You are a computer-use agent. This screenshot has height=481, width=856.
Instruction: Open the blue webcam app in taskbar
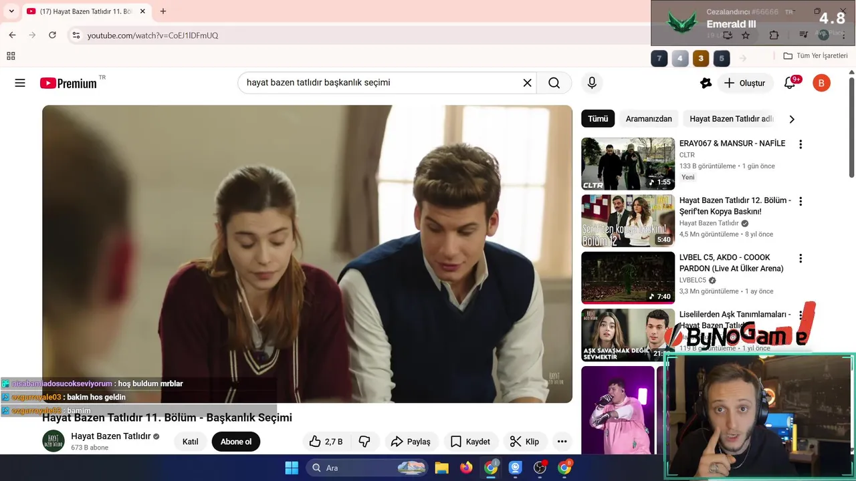(x=515, y=468)
